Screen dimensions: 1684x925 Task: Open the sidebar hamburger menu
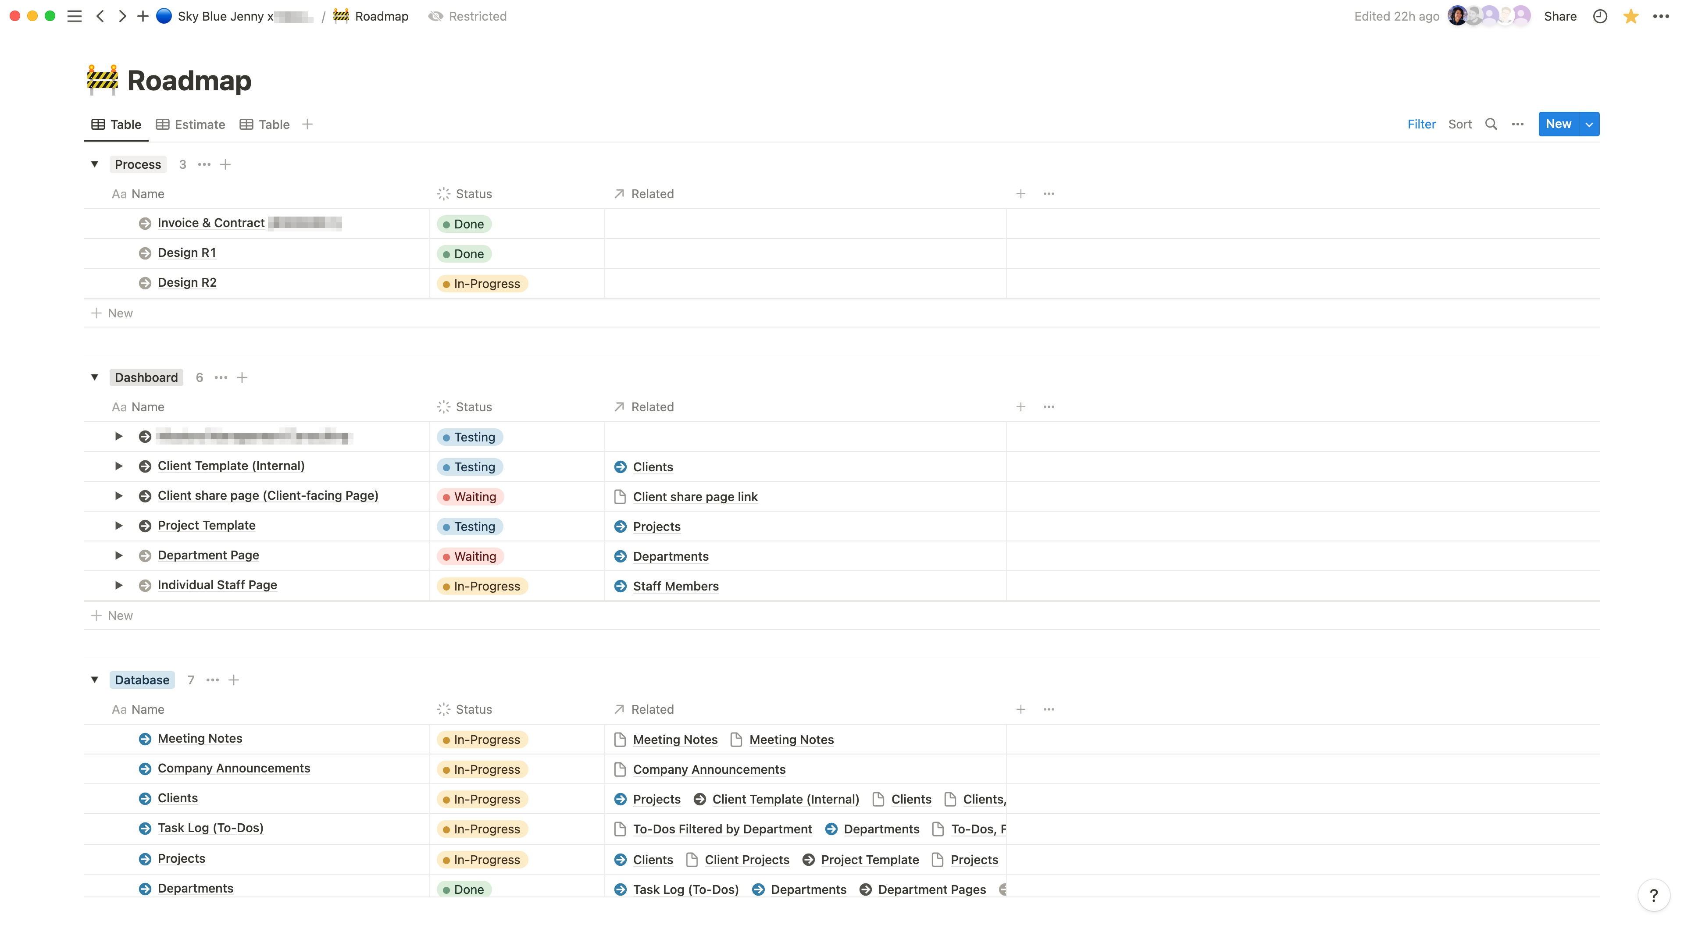click(75, 16)
